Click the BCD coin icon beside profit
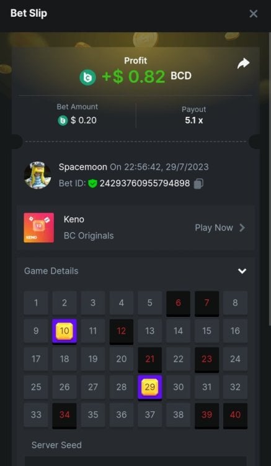Image resolution: width=271 pixels, height=466 pixels. point(88,77)
